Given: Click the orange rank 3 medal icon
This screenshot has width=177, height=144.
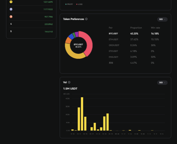Looking at the screenshot, I should (x=11, y=16).
